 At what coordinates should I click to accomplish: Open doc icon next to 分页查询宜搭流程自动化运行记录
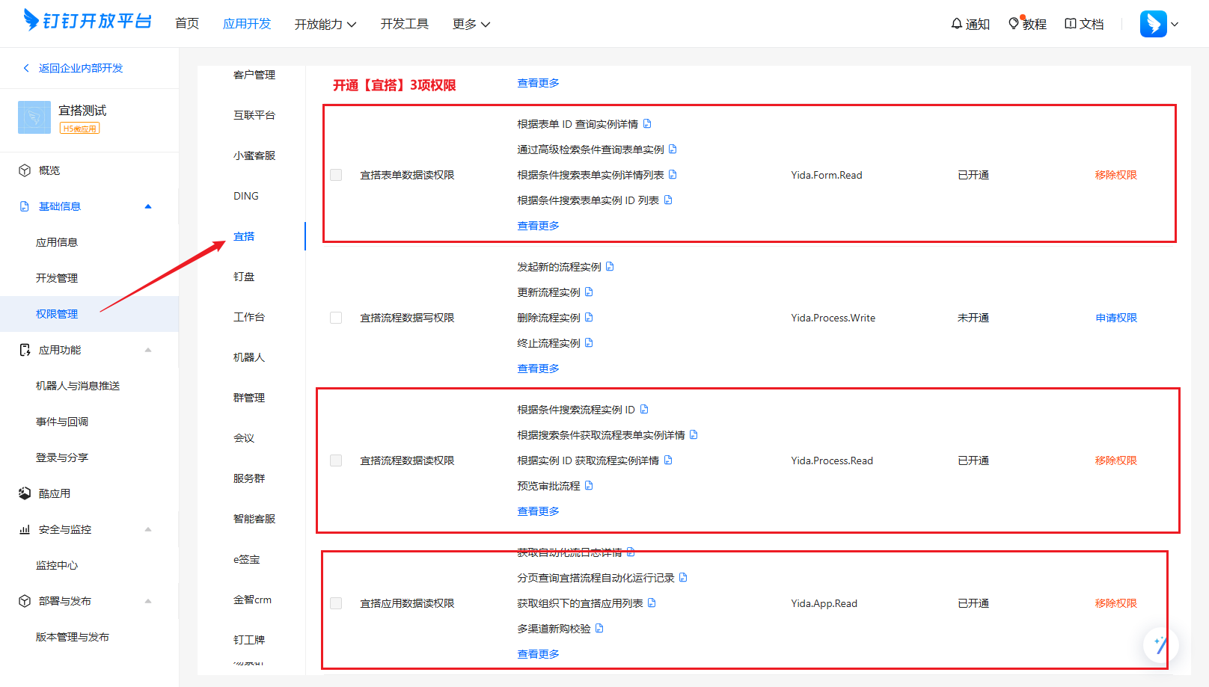(683, 578)
